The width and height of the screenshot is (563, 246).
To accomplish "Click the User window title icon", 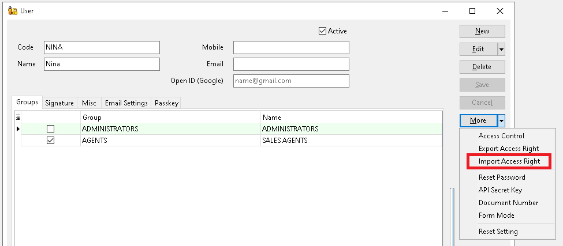I will click(13, 10).
